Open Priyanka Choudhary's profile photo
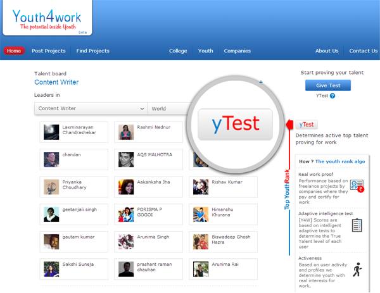 coord(51,187)
